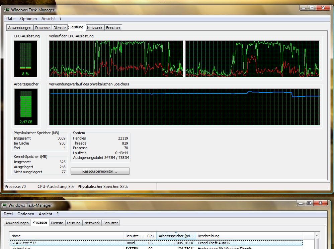The image size is (334, 249).
Task: Click Physikalischer Speicher: 82% status entry
Action: [x=103, y=187]
